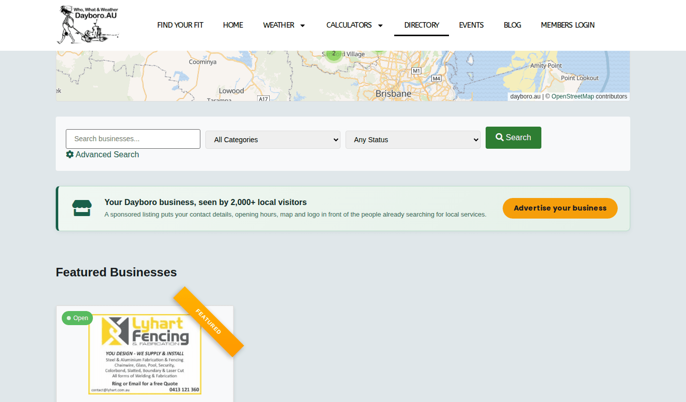Open the Lyhart Fencing business thumbnail
Screen dimensions: 686x402
pos(145,354)
